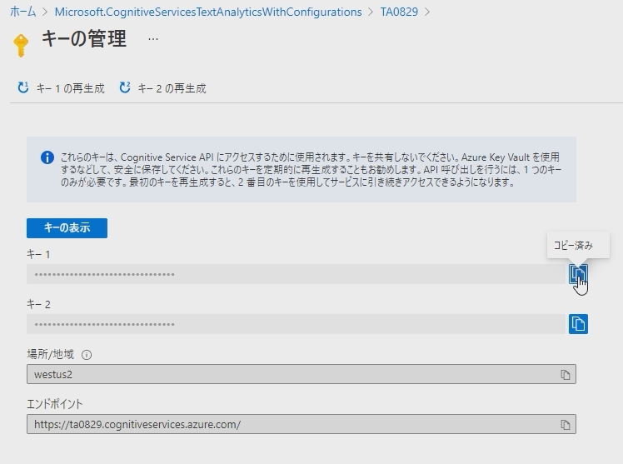Copy the westus2 location value
The height and width of the screenshot is (464, 623).
[x=566, y=374]
